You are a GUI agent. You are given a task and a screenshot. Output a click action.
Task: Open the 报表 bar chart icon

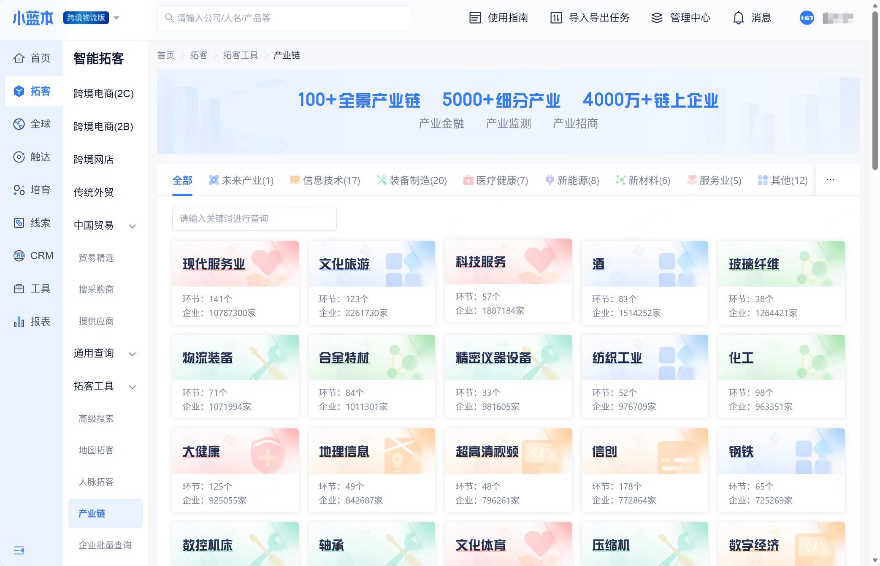pyautogui.click(x=19, y=322)
